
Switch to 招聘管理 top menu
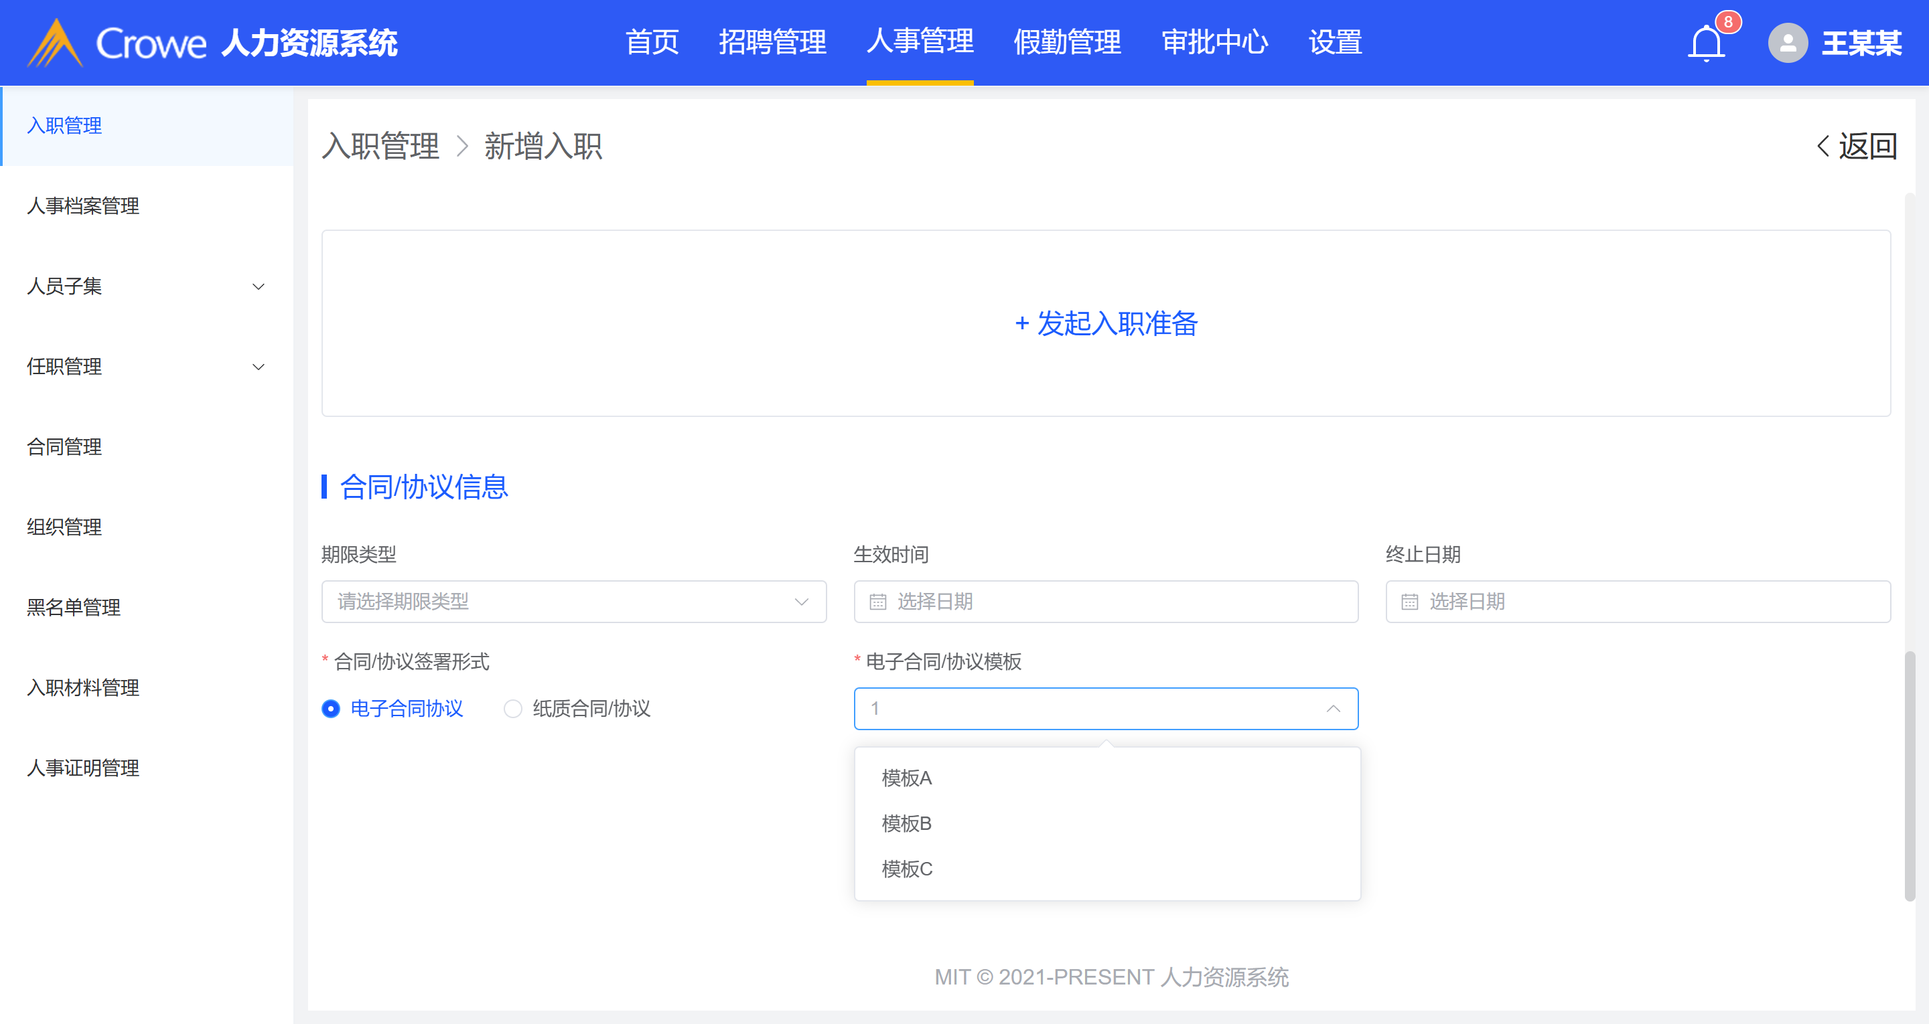tap(772, 42)
